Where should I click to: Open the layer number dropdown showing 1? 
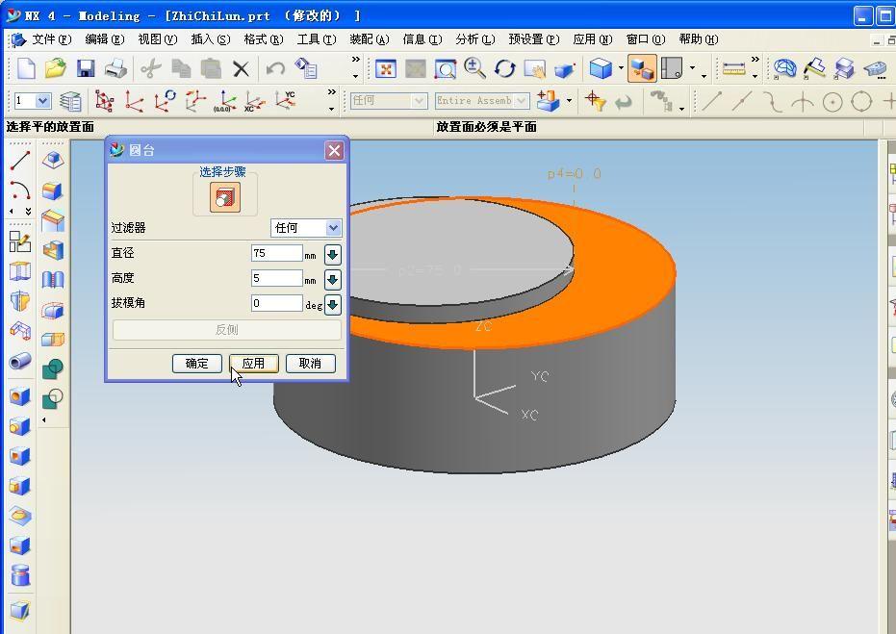click(34, 101)
